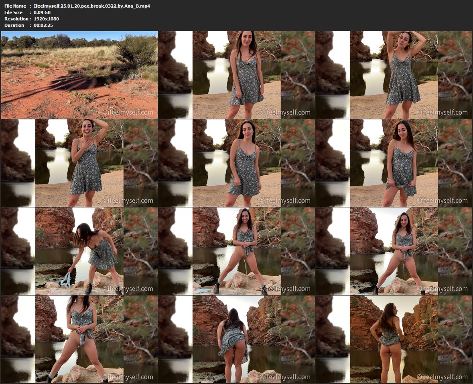
Task: Open last thumbnail in third row
Action: (x=394, y=251)
